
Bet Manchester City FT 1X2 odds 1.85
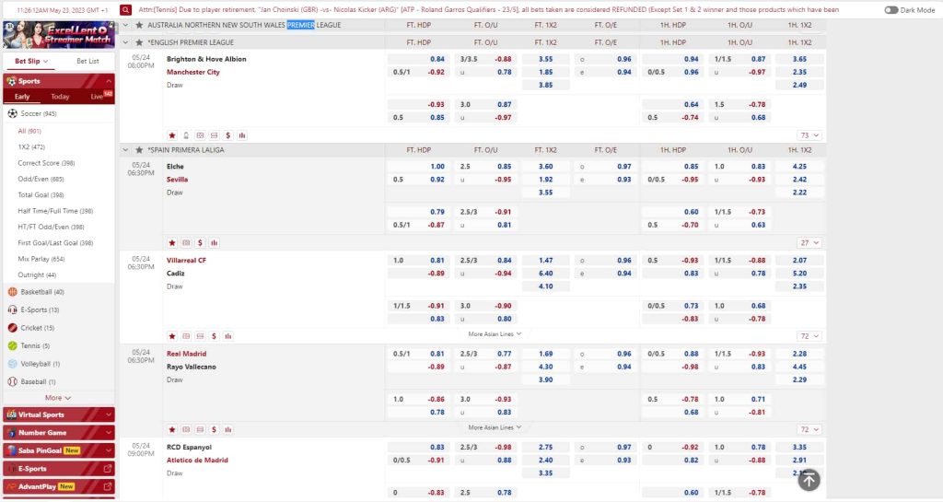coord(545,72)
